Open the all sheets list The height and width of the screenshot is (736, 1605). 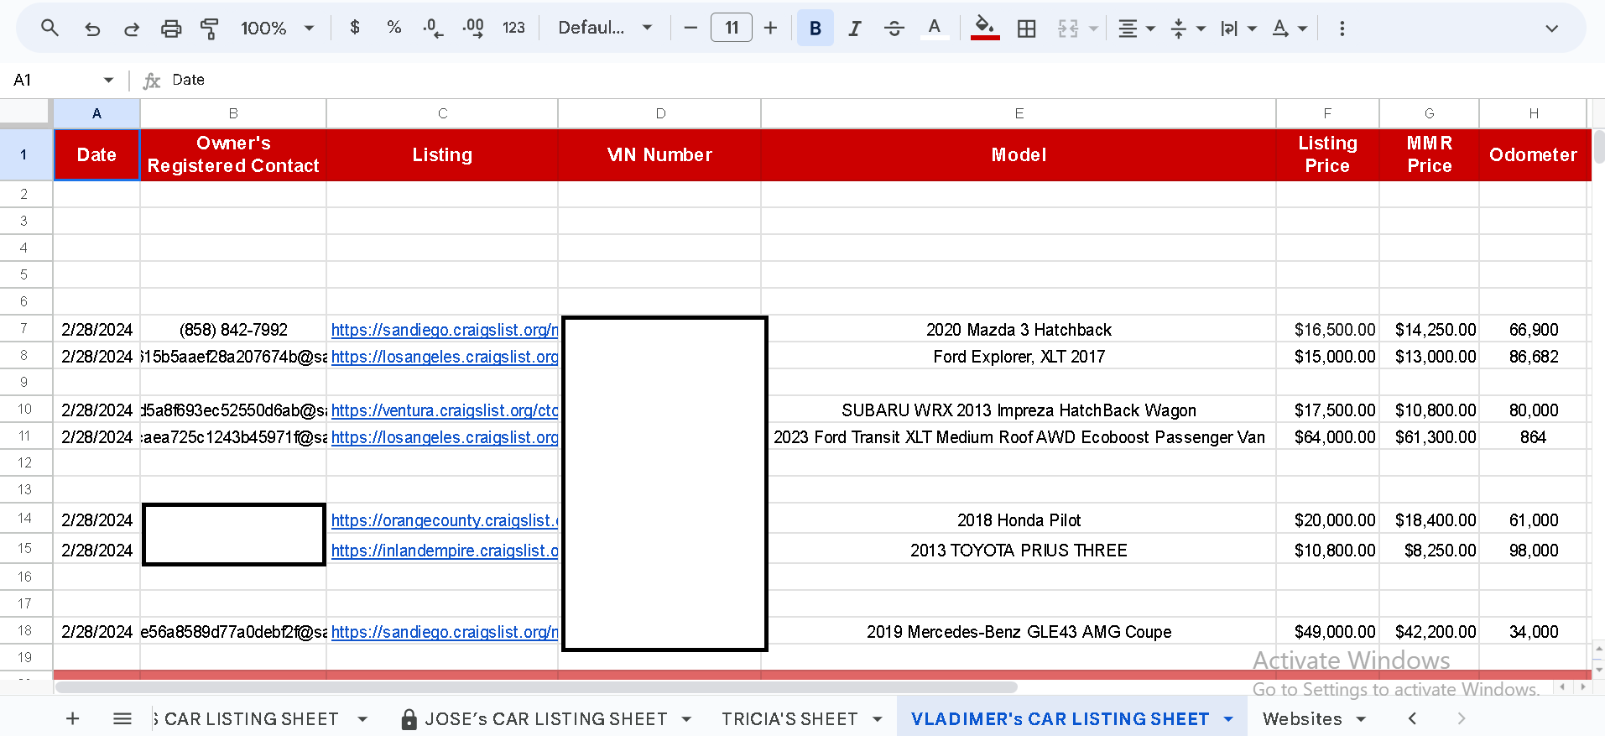pos(122,718)
